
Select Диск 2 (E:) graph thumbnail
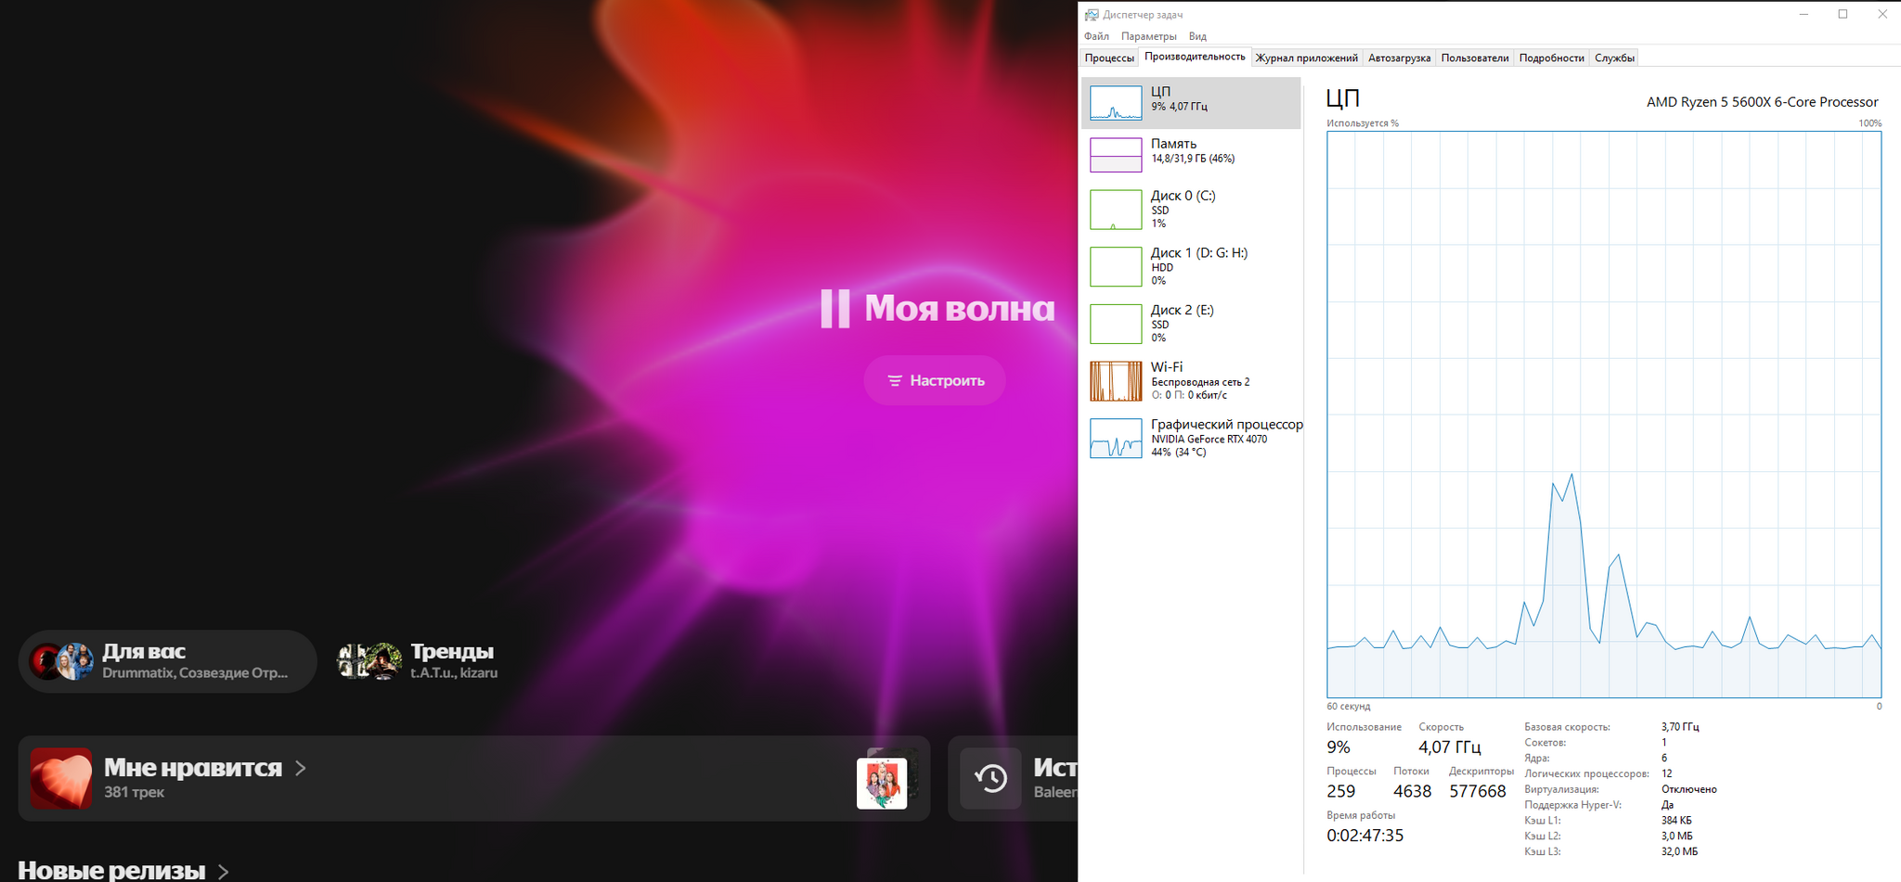(x=1115, y=324)
